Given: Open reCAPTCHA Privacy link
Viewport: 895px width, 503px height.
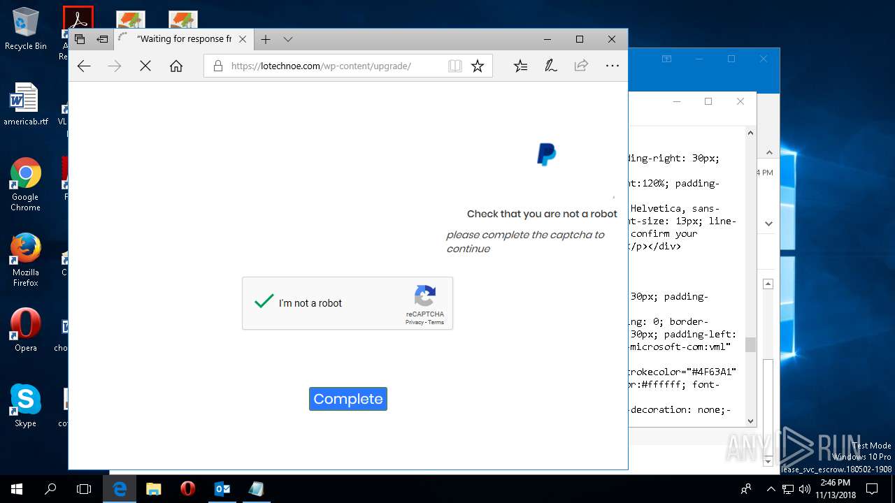Looking at the screenshot, I should coord(414,322).
